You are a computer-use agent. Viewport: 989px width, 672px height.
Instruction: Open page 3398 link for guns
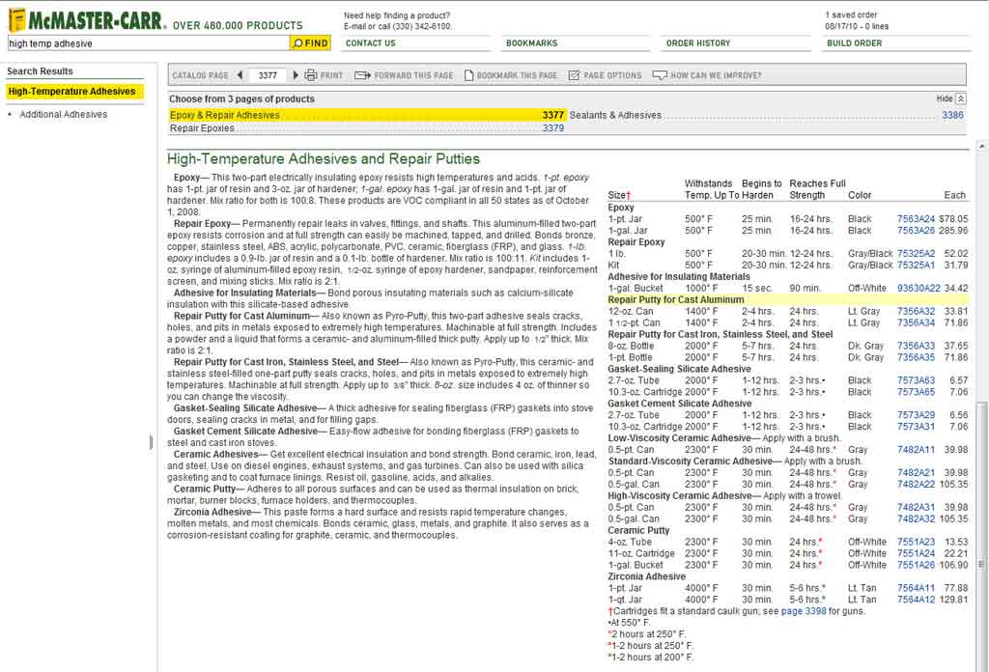pos(804,611)
